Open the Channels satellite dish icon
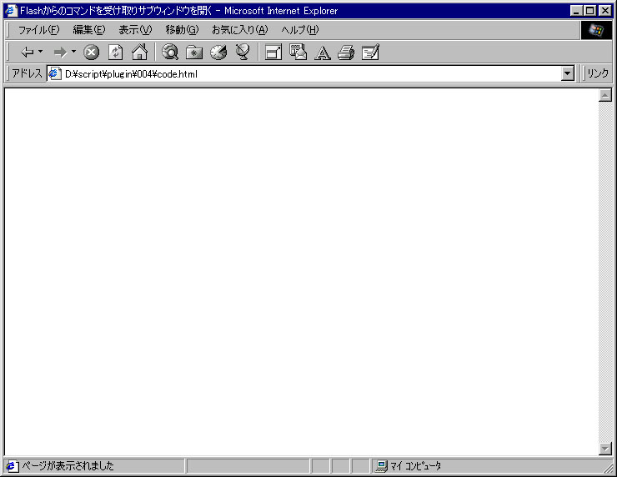 point(243,52)
